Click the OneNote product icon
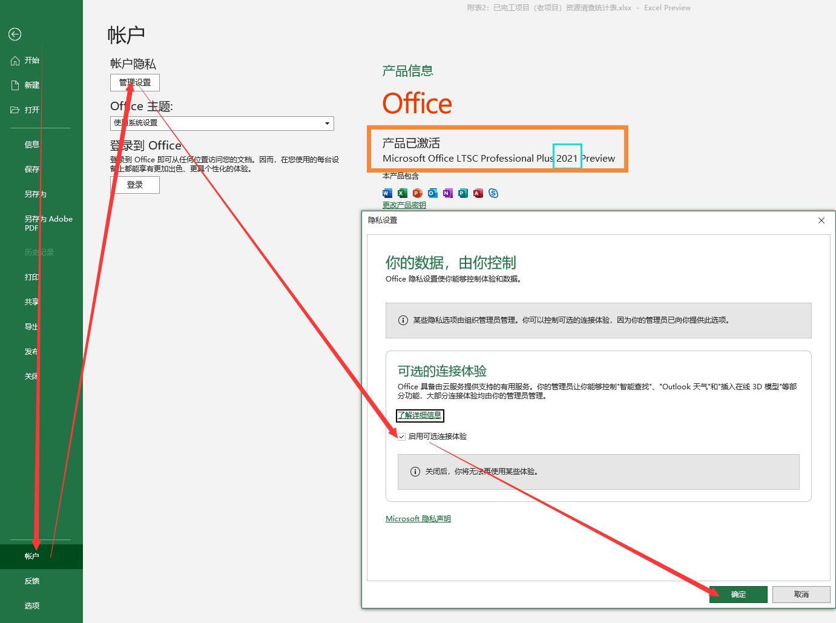Viewport: 836px width, 623px height. click(448, 193)
